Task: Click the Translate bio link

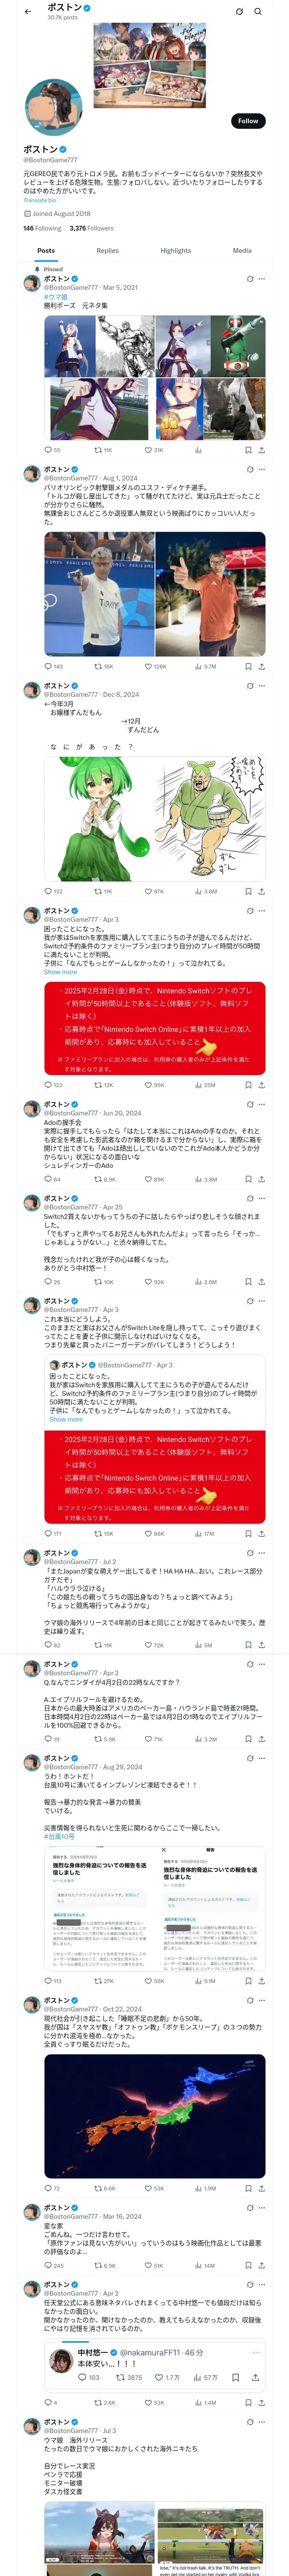Action: coord(40,200)
